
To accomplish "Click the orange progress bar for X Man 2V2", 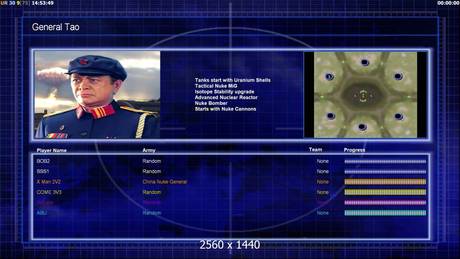I will coord(385,182).
